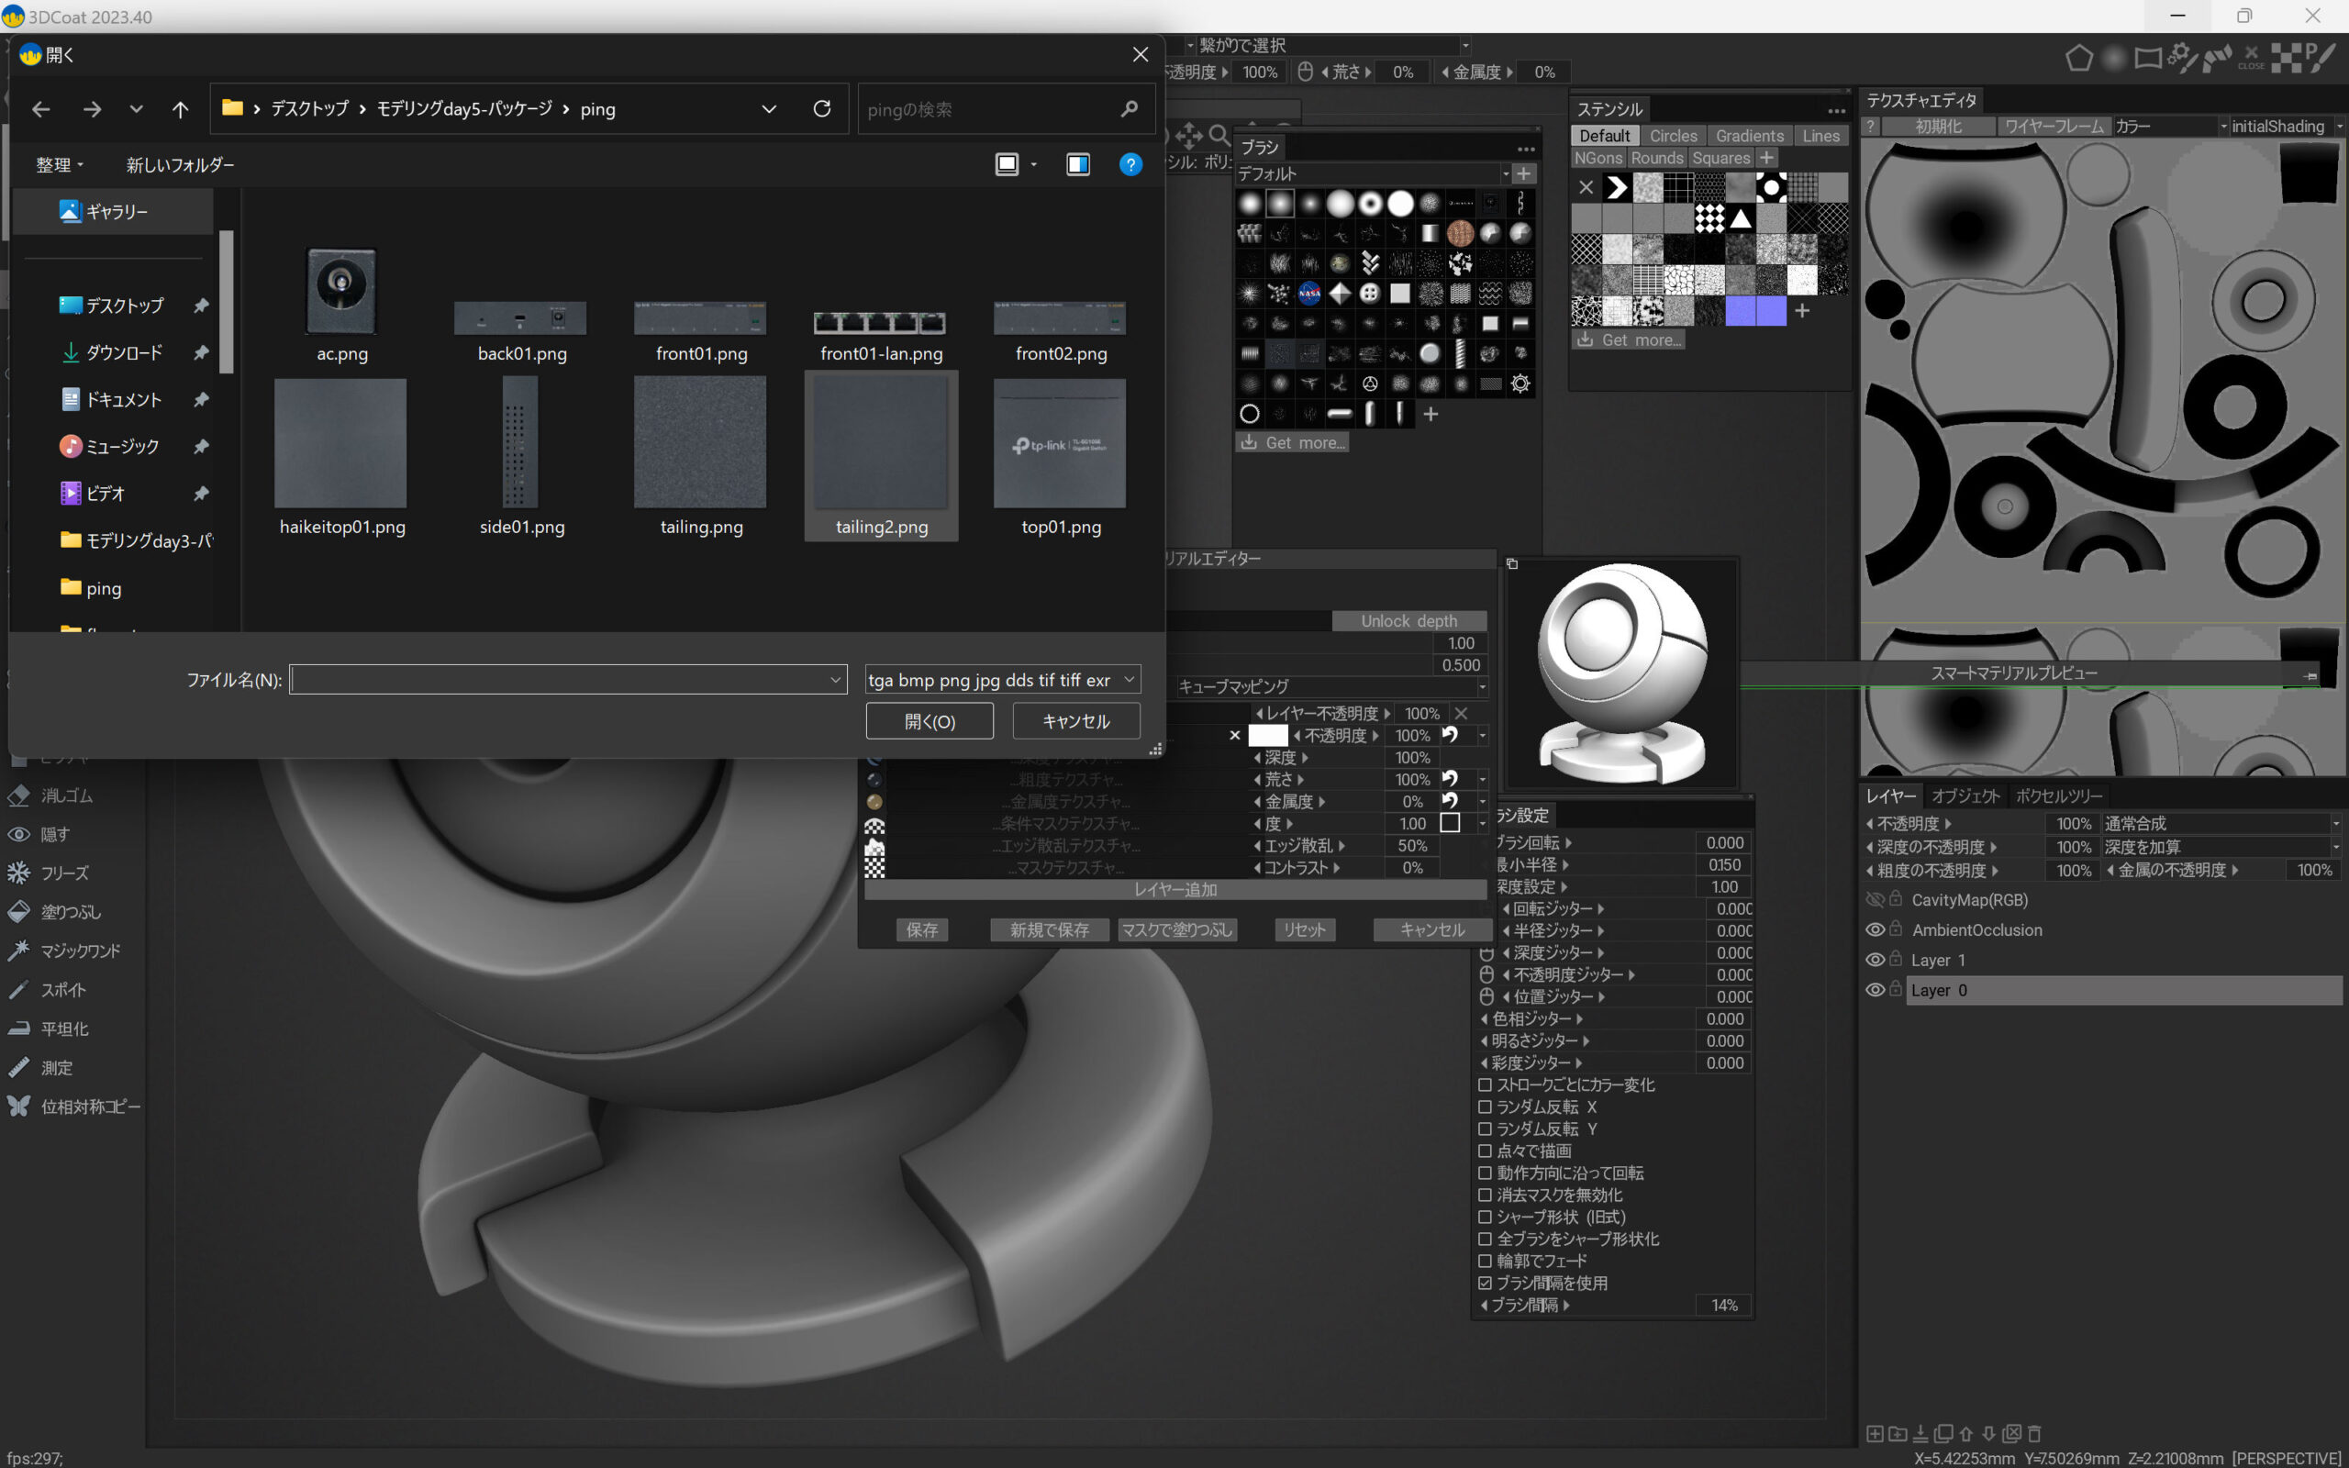
Task: Click the レイヤー追加 button
Action: [x=1174, y=889]
